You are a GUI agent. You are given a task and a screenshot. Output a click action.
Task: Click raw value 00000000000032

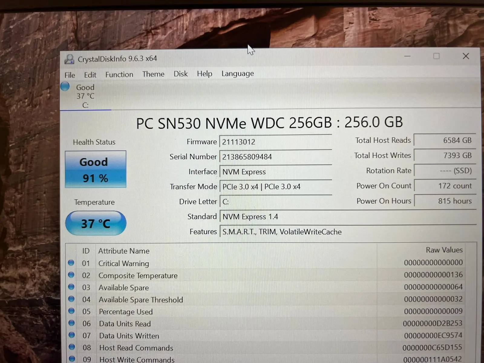click(433, 299)
